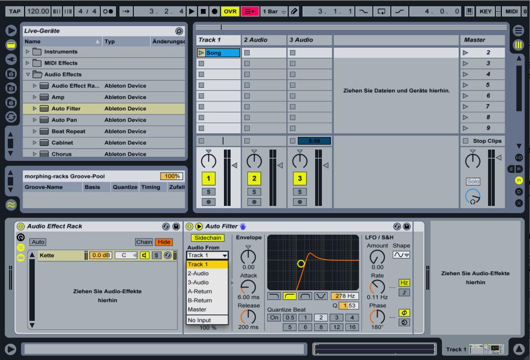Toggle the Draw Mode pencil icon
Viewport: 530px width, 360px height.
click(294, 11)
